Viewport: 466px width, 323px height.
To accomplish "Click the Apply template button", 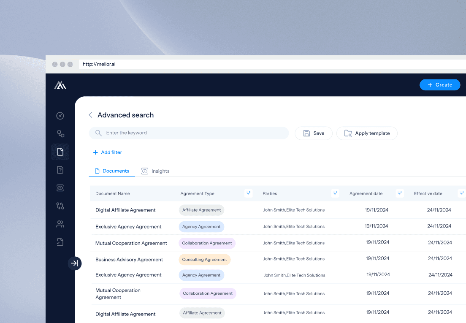I will click(367, 133).
